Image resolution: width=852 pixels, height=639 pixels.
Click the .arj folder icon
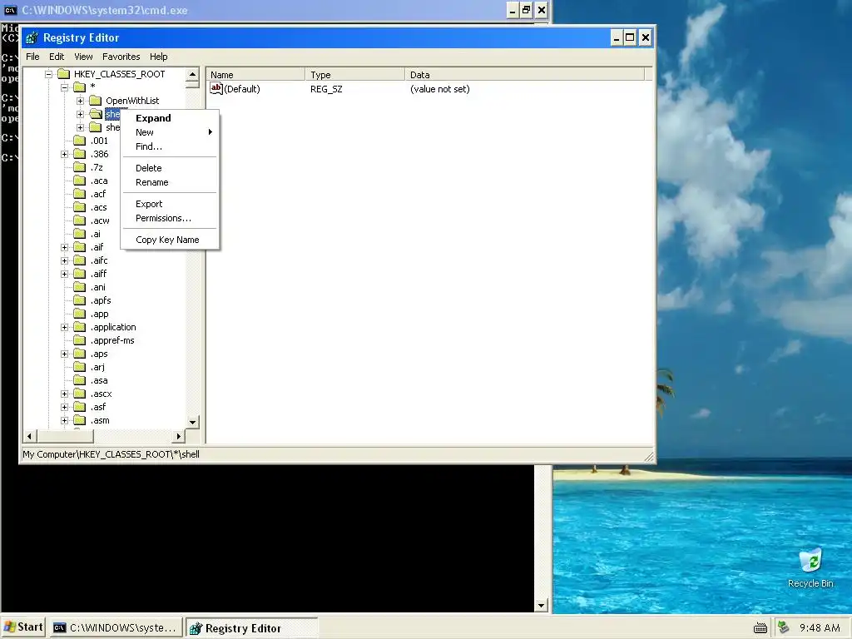(x=80, y=367)
